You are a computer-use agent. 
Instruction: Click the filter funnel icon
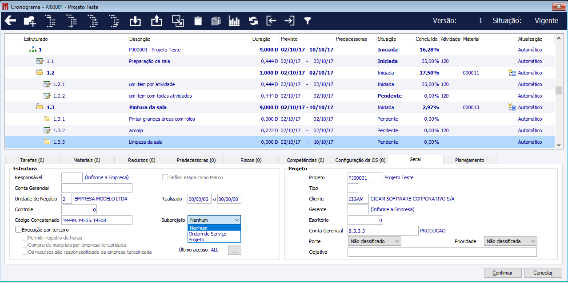pos(307,21)
